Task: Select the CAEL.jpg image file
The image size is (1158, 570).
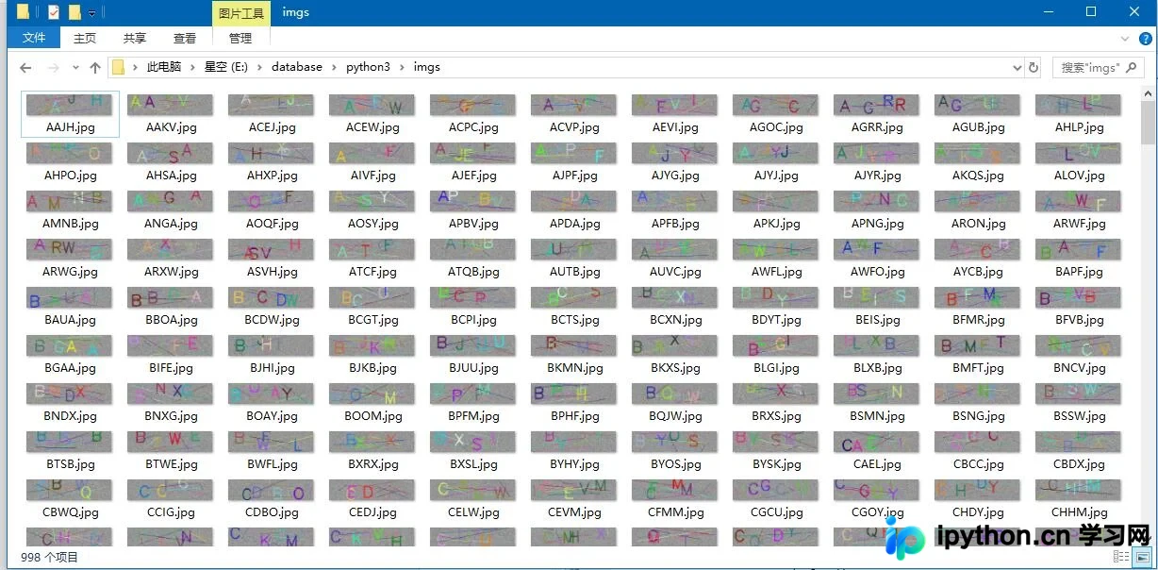Action: point(877,450)
